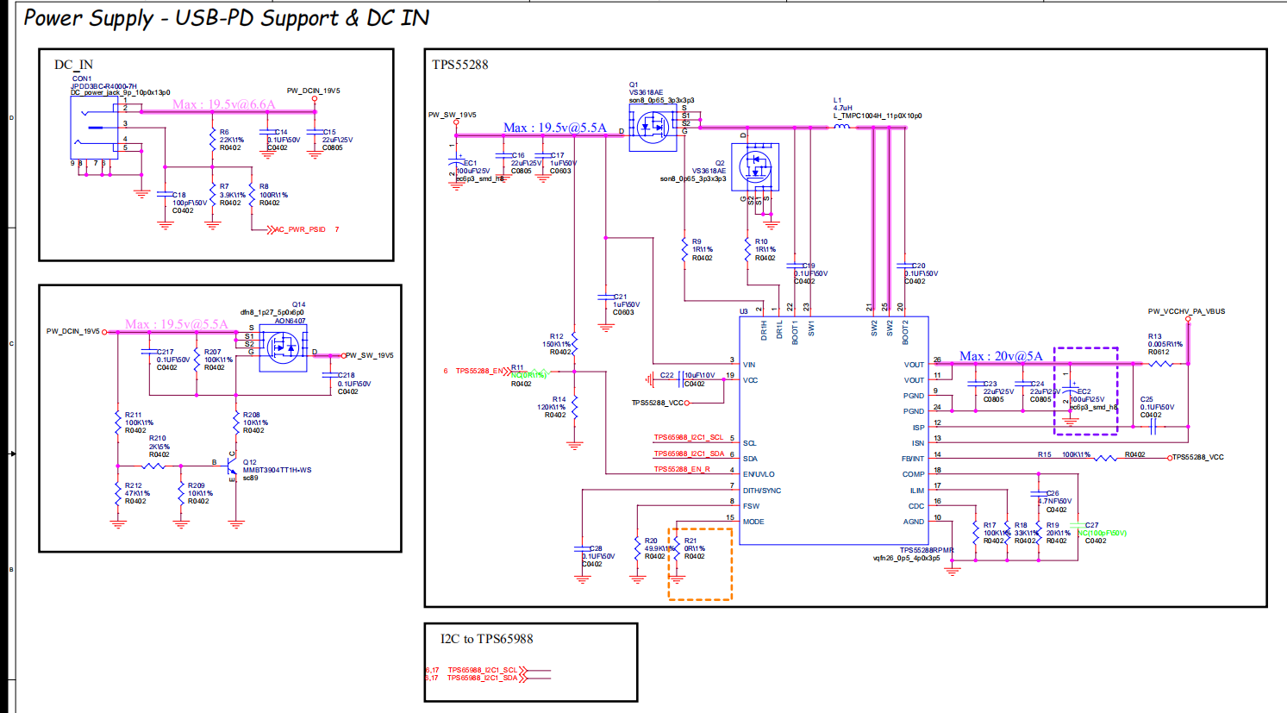Click the page title Power Supply - USB-PD Support

pyautogui.click(x=226, y=18)
